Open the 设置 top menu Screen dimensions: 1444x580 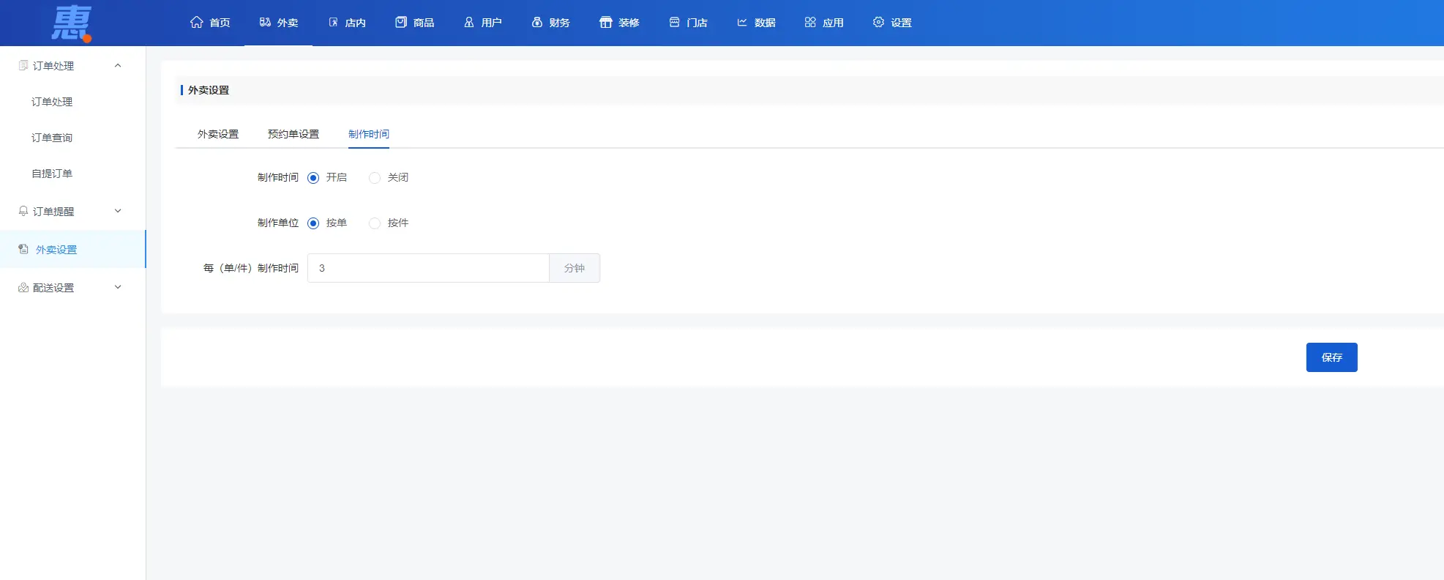tap(892, 23)
